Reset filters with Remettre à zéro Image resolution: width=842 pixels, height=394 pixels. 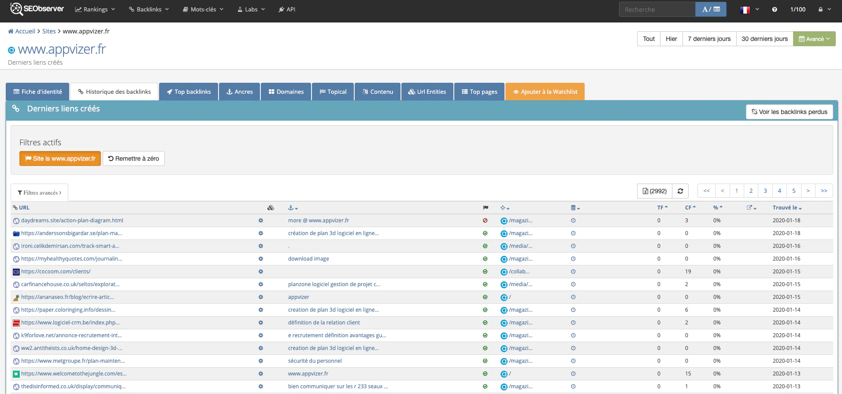(x=134, y=158)
